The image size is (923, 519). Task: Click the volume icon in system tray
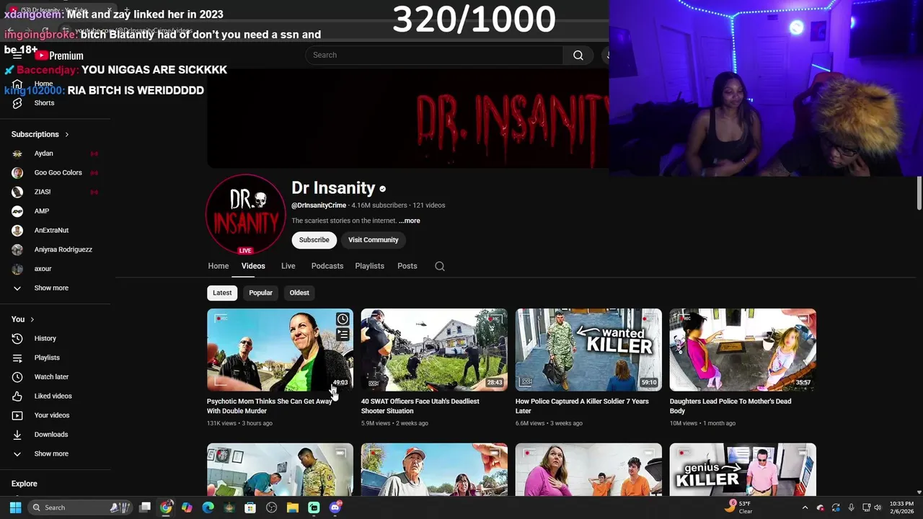click(x=878, y=507)
